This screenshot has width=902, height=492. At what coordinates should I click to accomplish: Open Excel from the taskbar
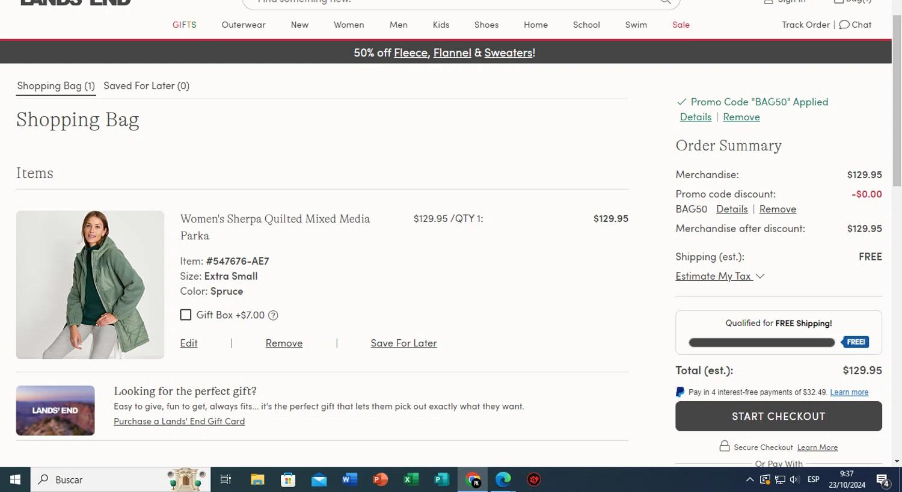tap(411, 479)
